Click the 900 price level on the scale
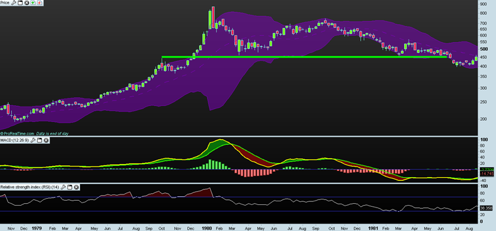 (484, 4)
